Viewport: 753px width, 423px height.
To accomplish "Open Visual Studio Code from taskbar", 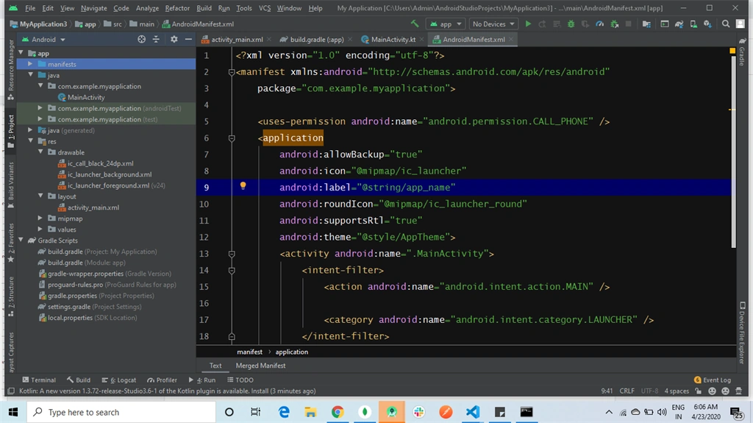I will click(x=473, y=412).
